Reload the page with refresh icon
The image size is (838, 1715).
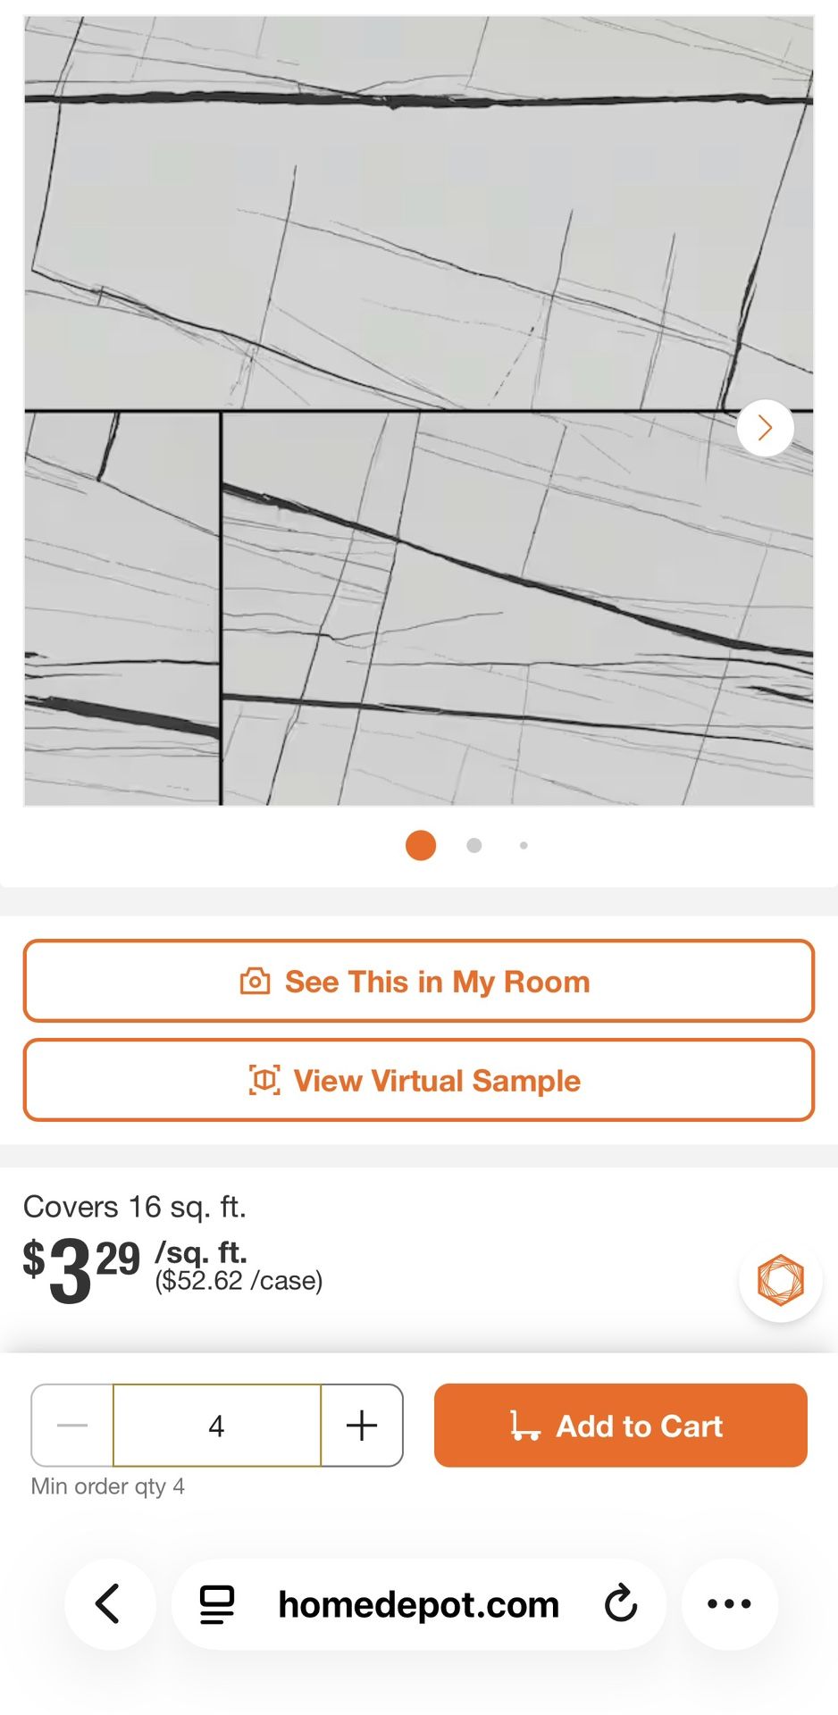pyautogui.click(x=621, y=1604)
